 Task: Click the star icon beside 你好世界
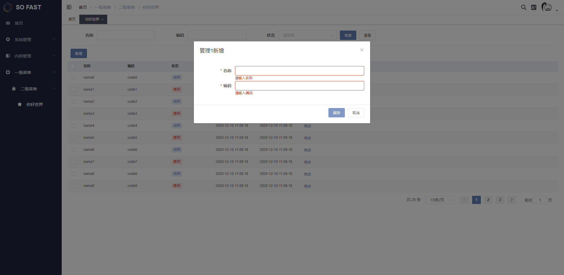click(20, 104)
